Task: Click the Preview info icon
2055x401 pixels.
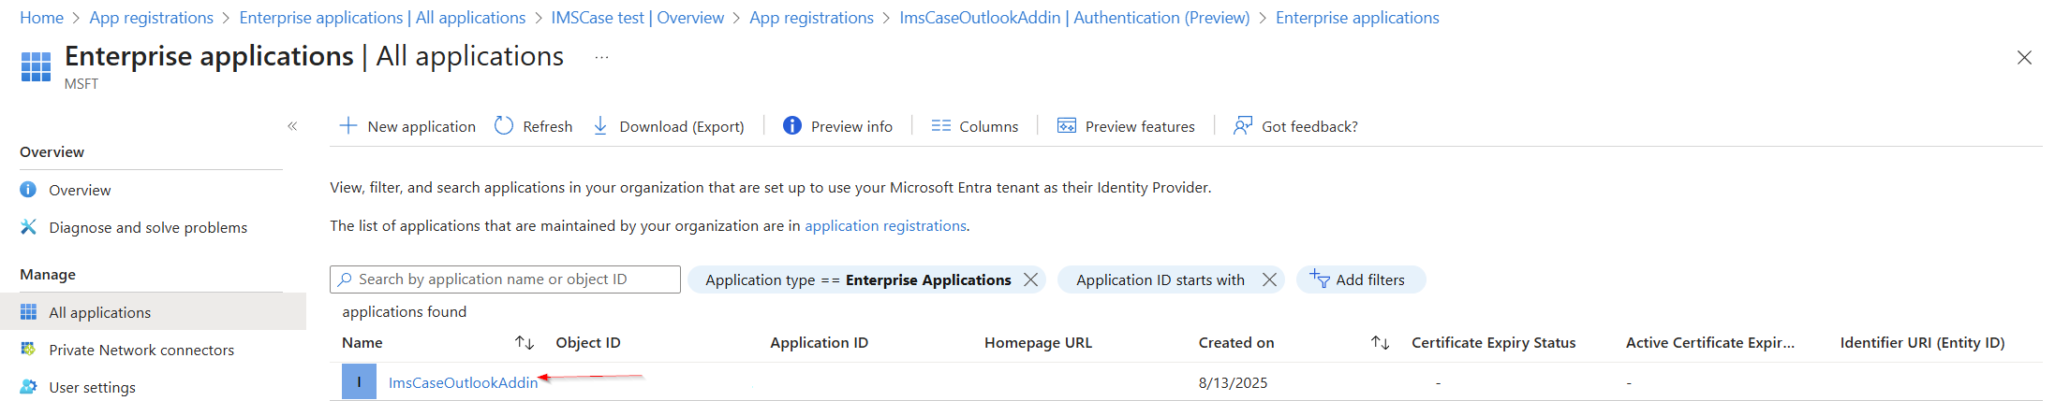Action: (792, 125)
